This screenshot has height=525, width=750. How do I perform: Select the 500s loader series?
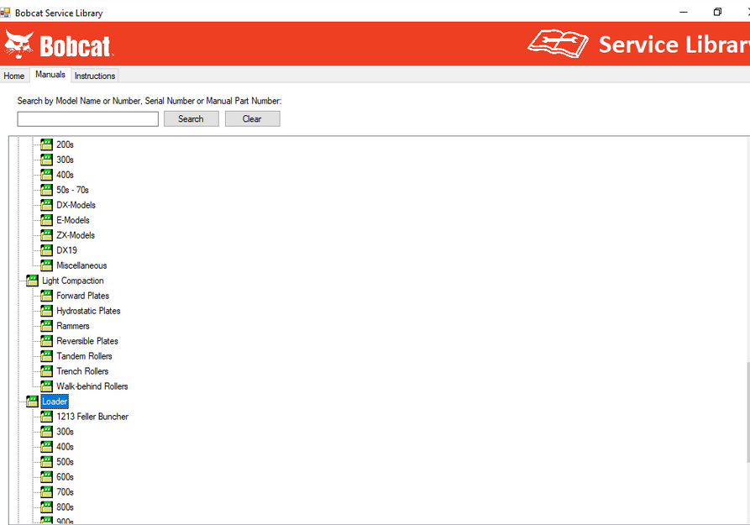pyautogui.click(x=65, y=462)
